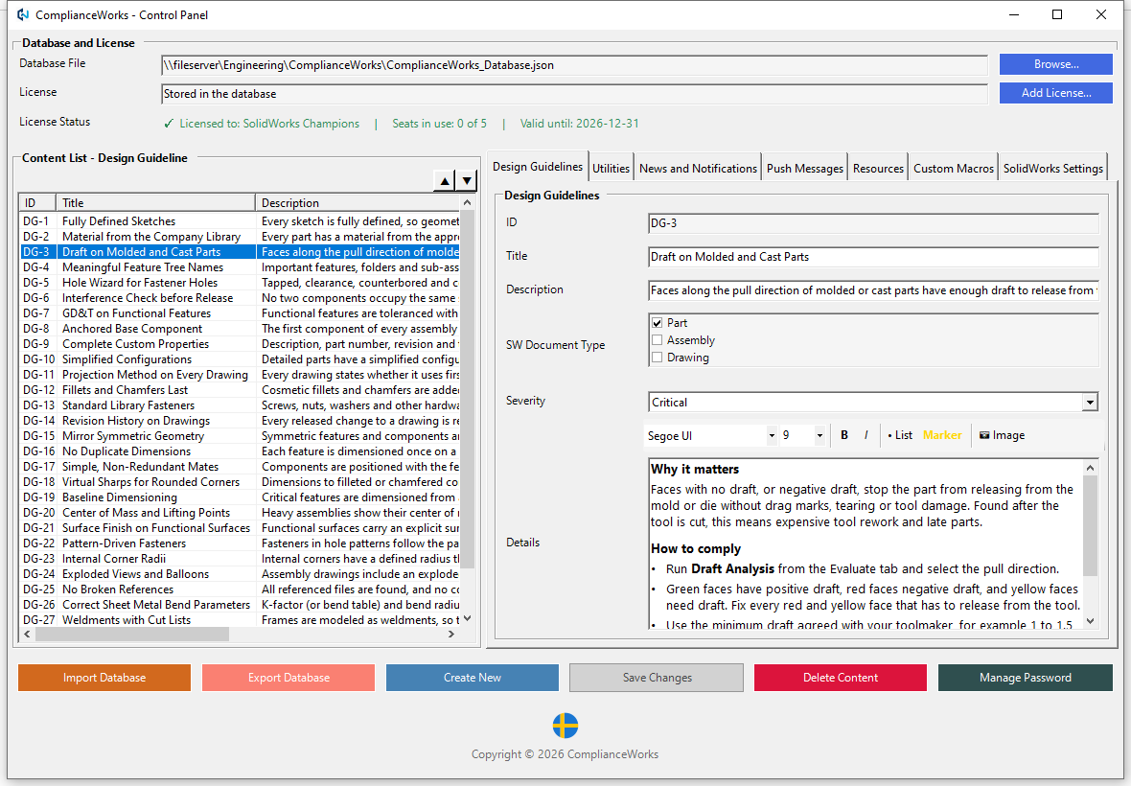The image size is (1131, 786).
Task: Select row 'Baseline Dimensioning'
Action: [x=240, y=497]
